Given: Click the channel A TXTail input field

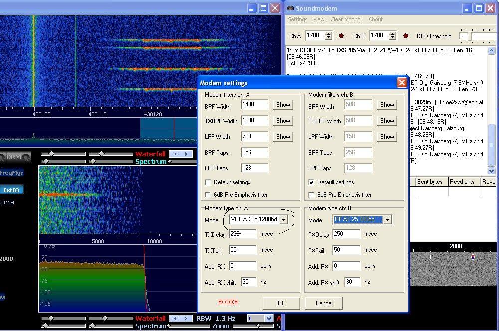Looking at the screenshot, I should tap(242, 250).
